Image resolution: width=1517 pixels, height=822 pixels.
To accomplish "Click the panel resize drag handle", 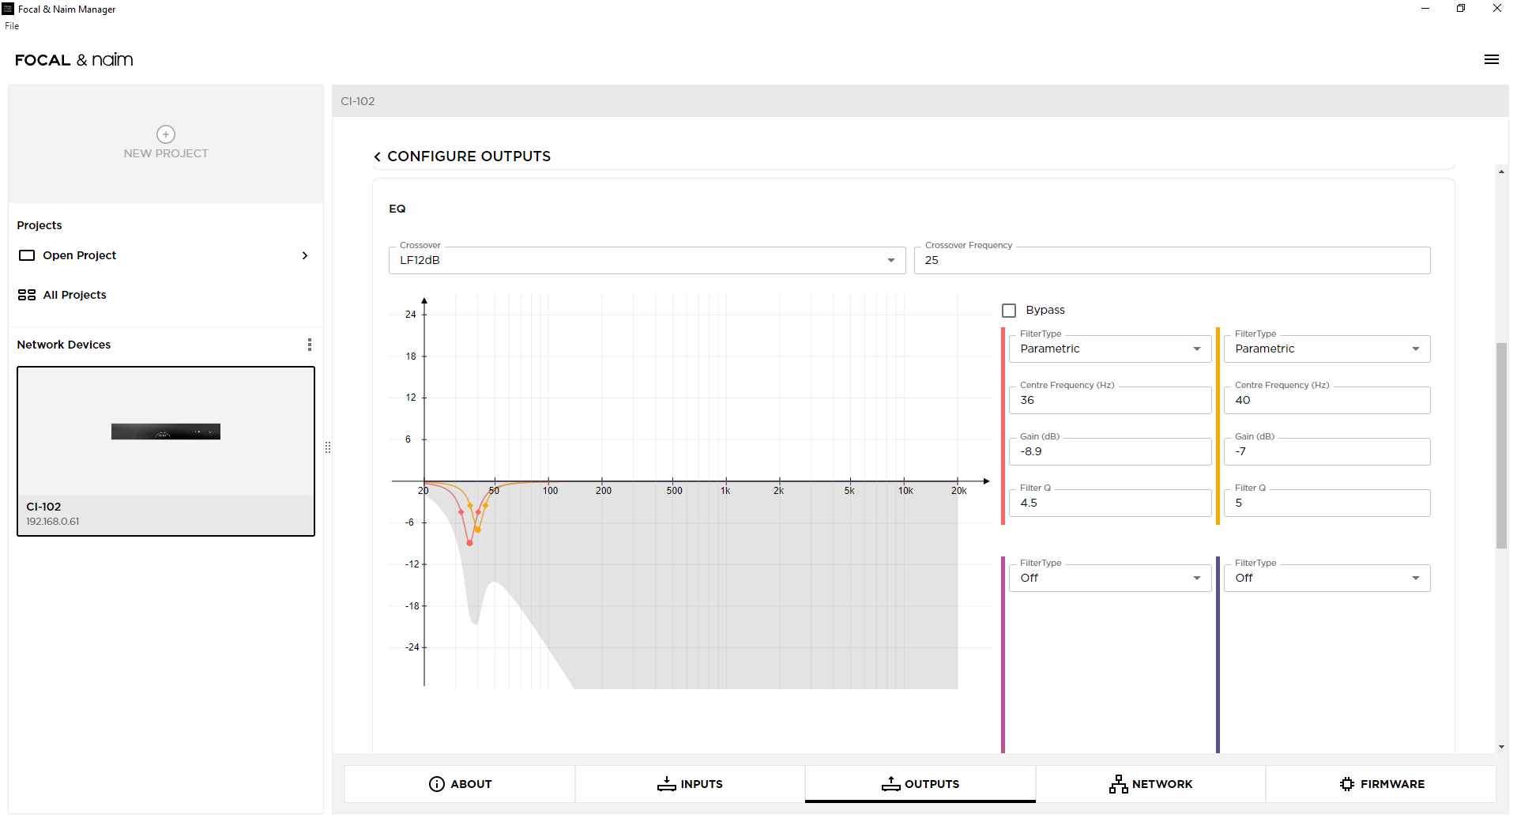I will (x=328, y=447).
